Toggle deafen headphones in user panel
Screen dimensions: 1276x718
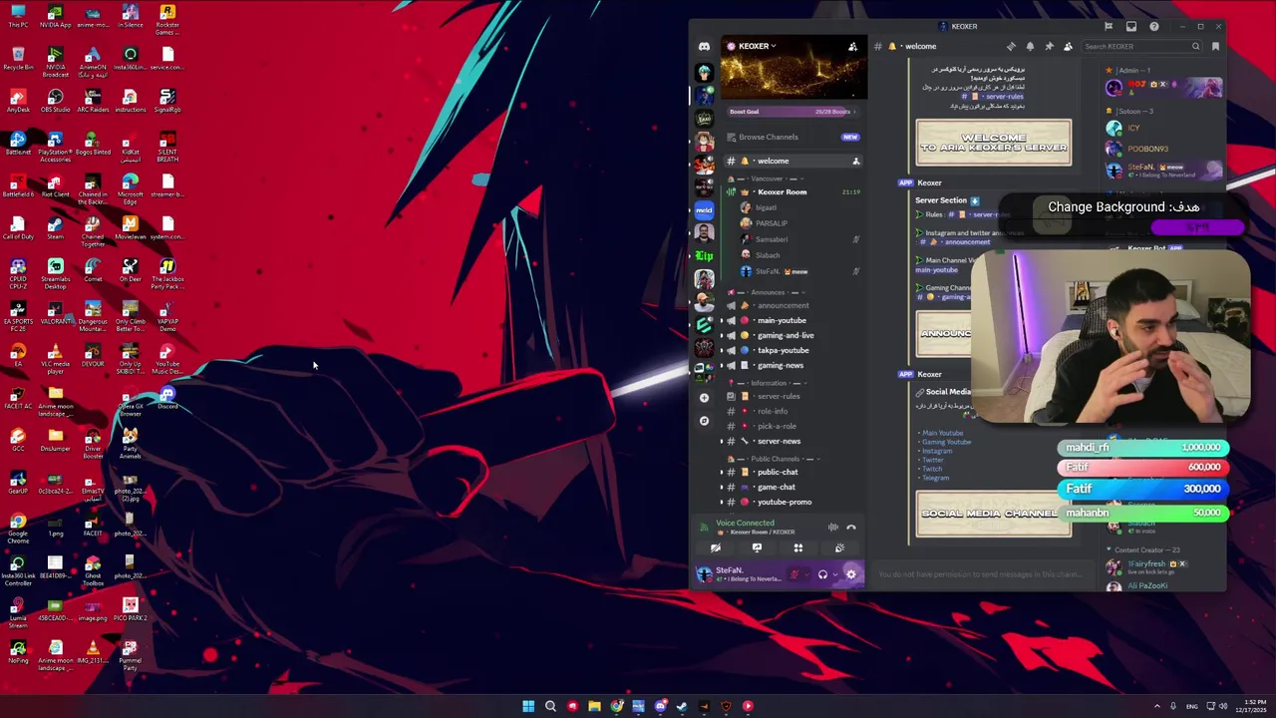pyautogui.click(x=822, y=574)
